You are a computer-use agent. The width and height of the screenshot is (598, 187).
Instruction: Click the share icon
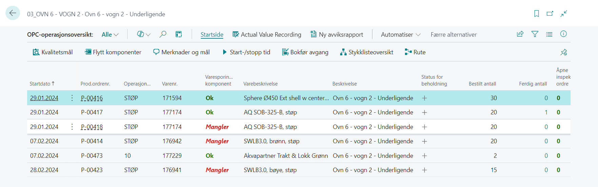(x=520, y=34)
